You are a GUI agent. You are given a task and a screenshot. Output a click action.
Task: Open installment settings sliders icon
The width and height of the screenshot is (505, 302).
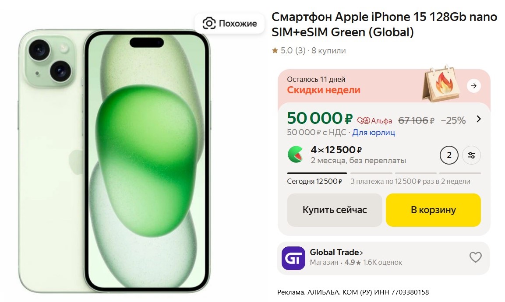tap(472, 155)
